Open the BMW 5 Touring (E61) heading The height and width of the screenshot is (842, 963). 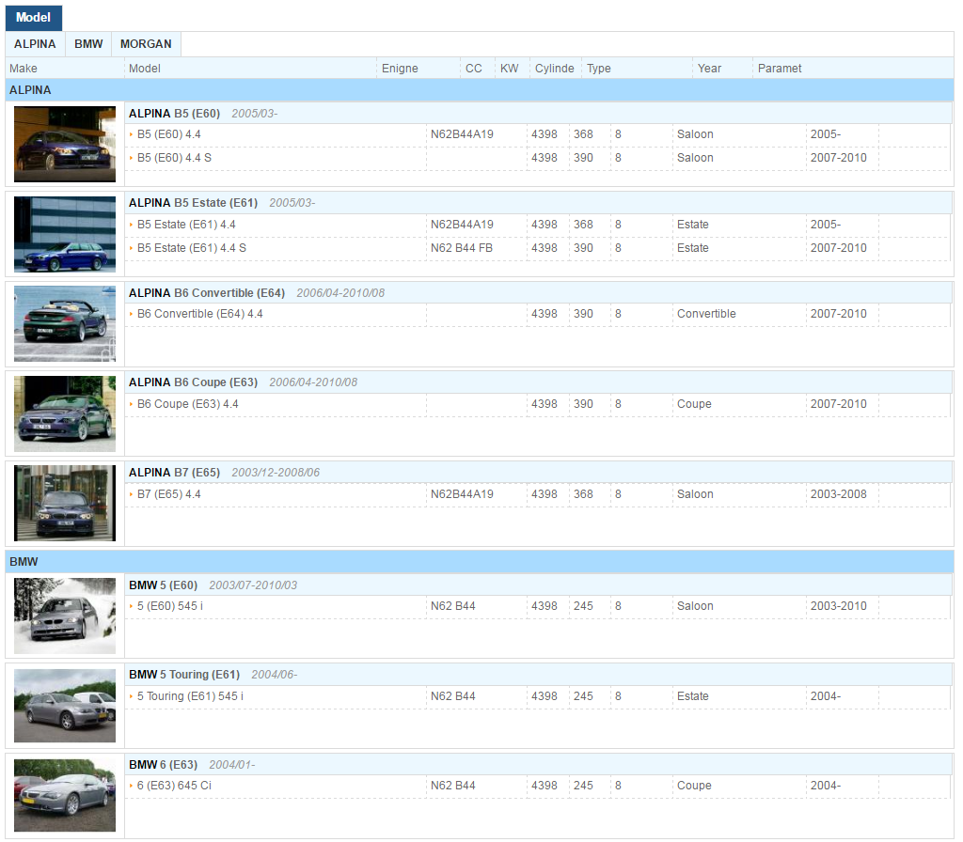(184, 675)
